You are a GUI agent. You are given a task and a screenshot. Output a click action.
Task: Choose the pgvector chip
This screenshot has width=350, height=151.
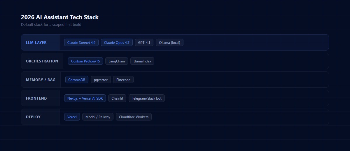[101, 80]
